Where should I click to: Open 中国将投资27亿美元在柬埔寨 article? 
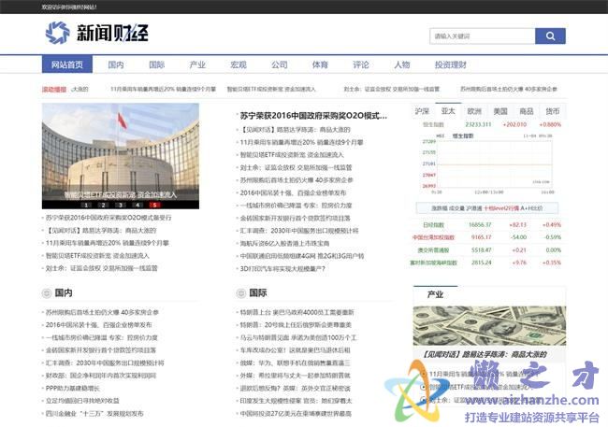click(x=296, y=413)
